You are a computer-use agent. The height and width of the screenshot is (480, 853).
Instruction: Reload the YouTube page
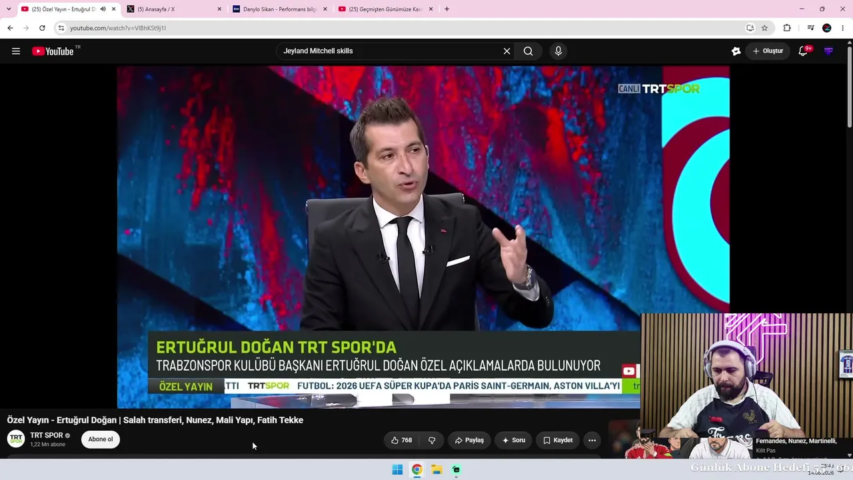coord(42,28)
